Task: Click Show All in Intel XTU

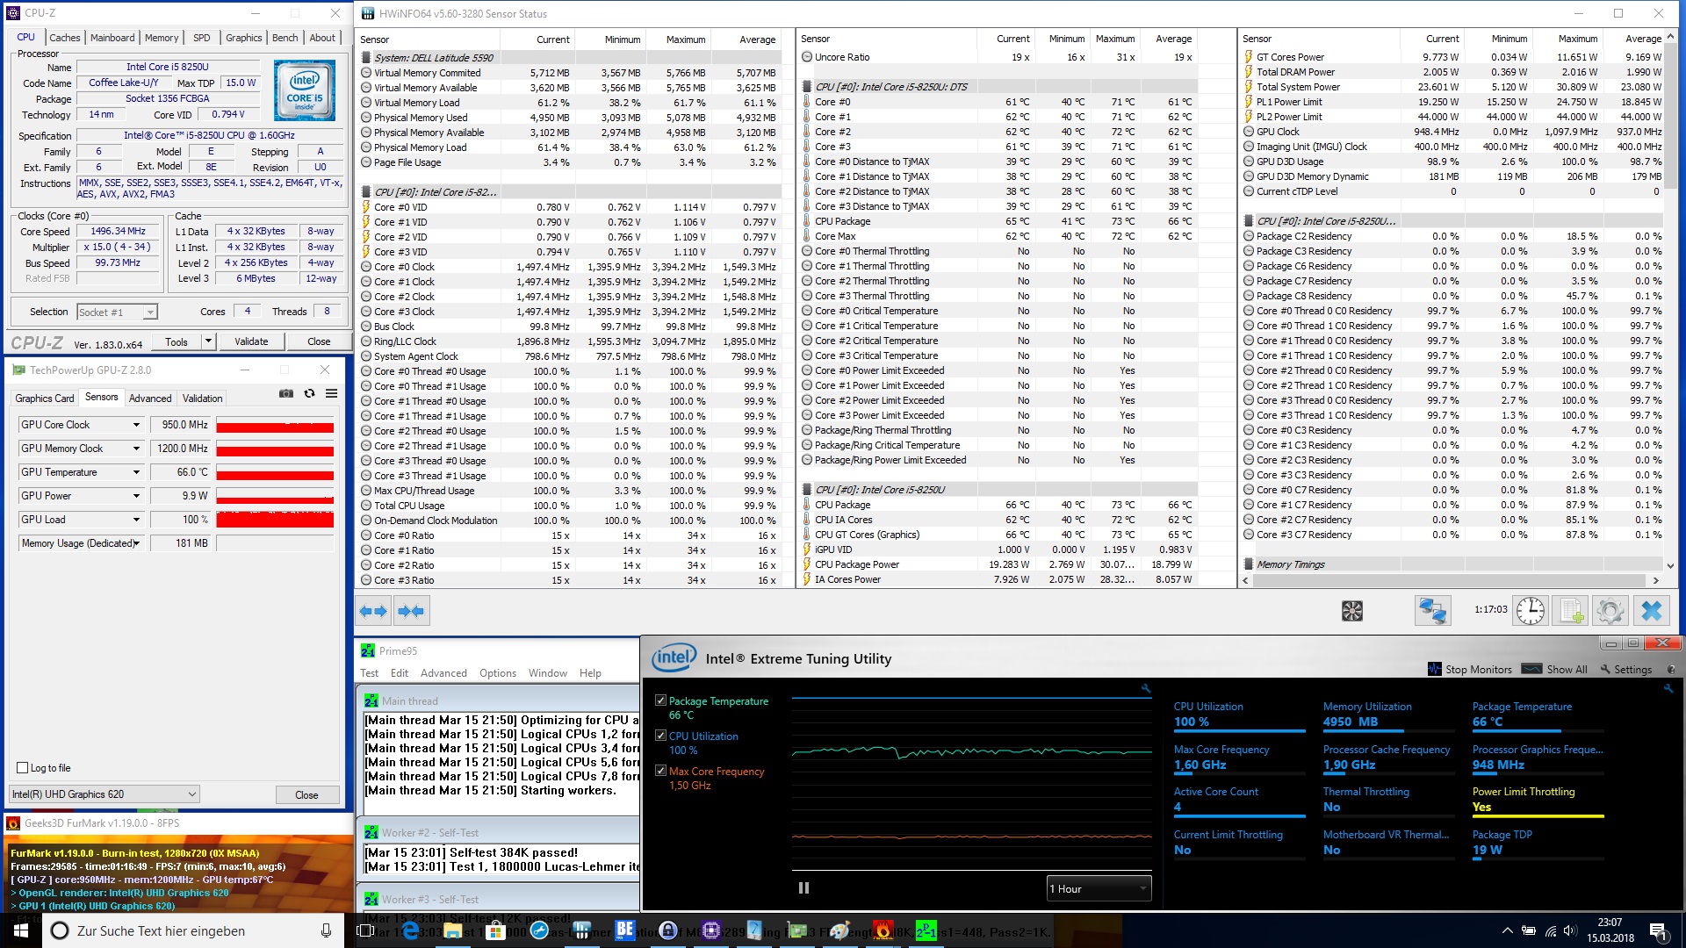Action: tap(1555, 669)
